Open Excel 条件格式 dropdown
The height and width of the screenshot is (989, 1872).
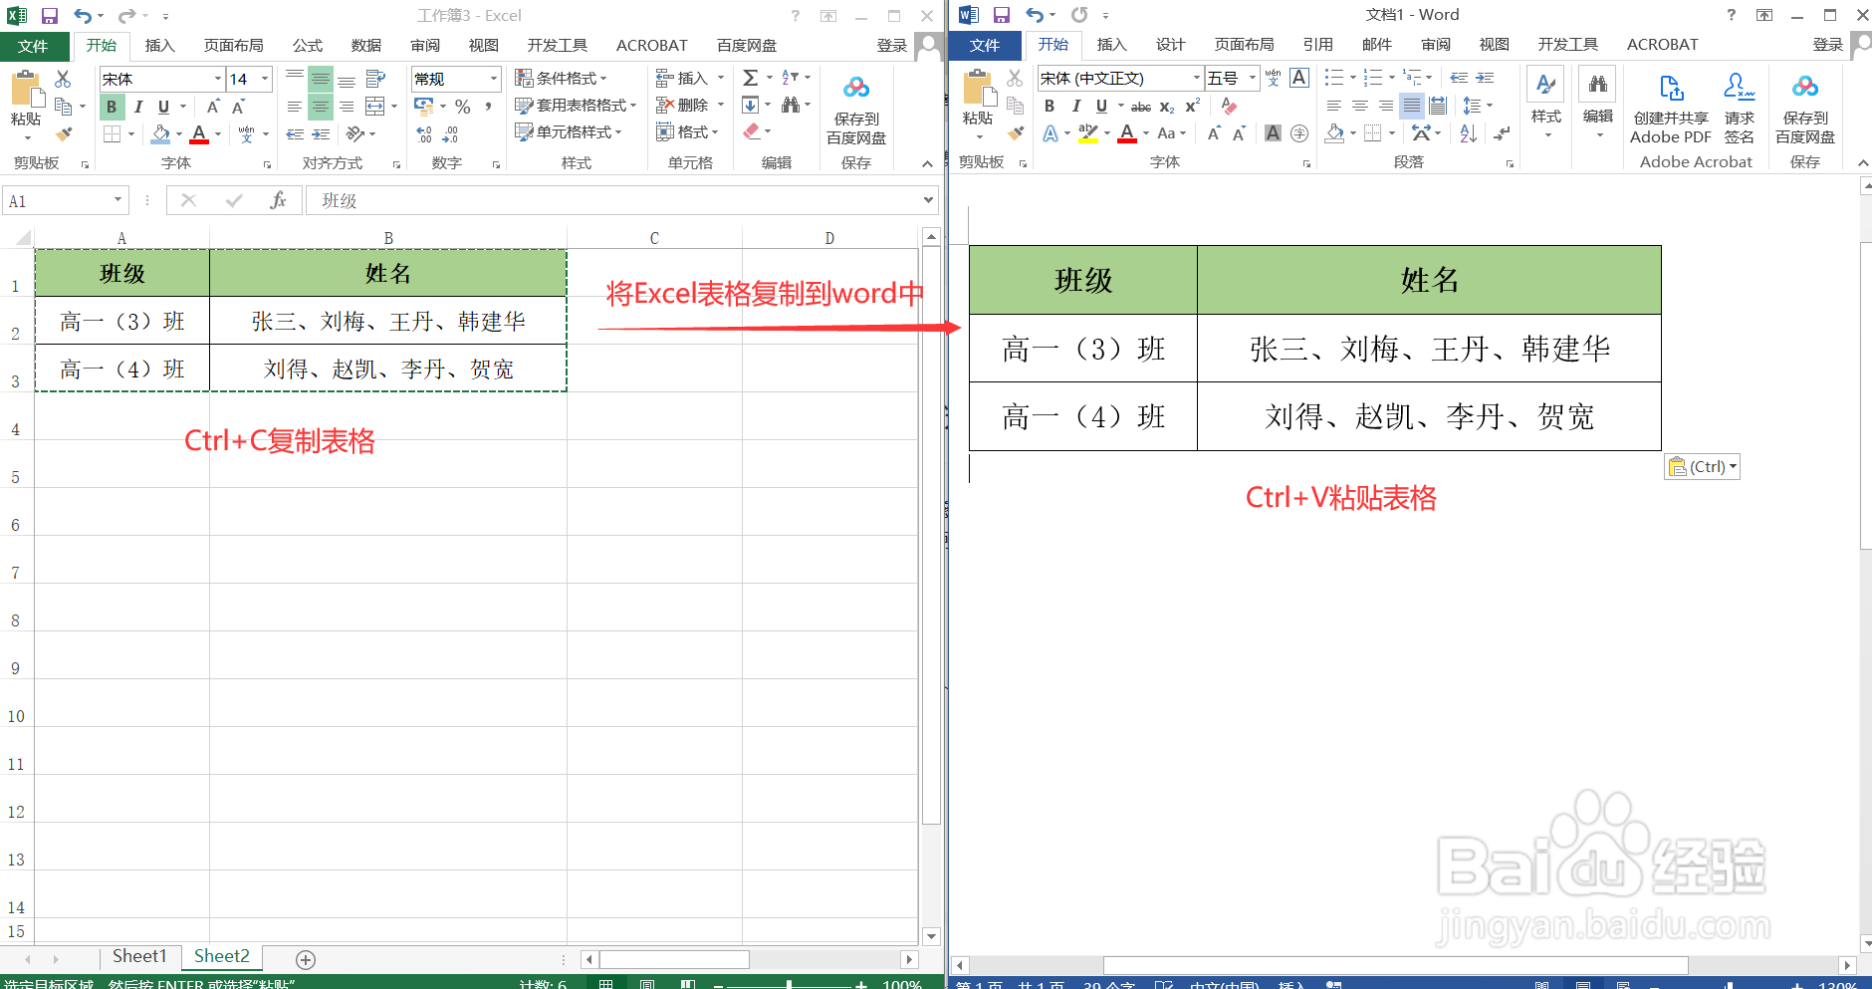tap(561, 78)
